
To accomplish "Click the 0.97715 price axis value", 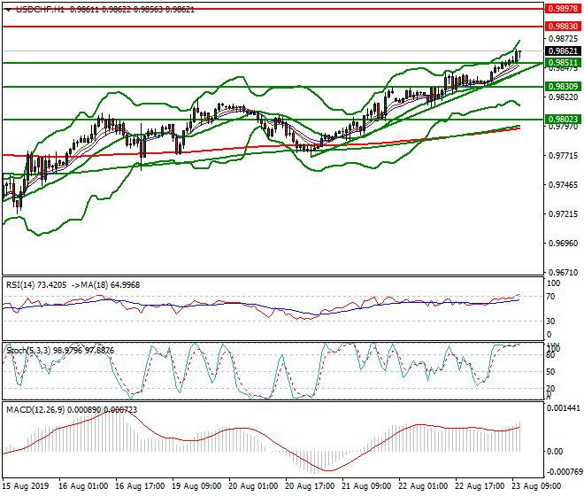I will 564,156.
